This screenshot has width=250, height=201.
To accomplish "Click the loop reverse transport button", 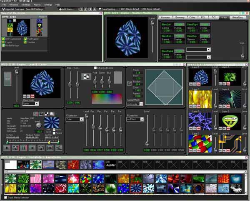I will 41,148.
